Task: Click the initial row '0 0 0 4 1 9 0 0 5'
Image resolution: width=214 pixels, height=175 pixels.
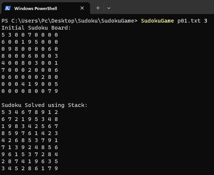Action: coord(30,84)
